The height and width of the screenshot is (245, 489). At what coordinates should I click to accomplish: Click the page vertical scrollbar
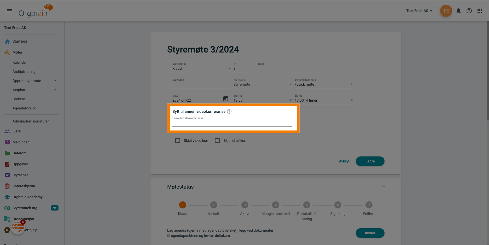(487, 71)
